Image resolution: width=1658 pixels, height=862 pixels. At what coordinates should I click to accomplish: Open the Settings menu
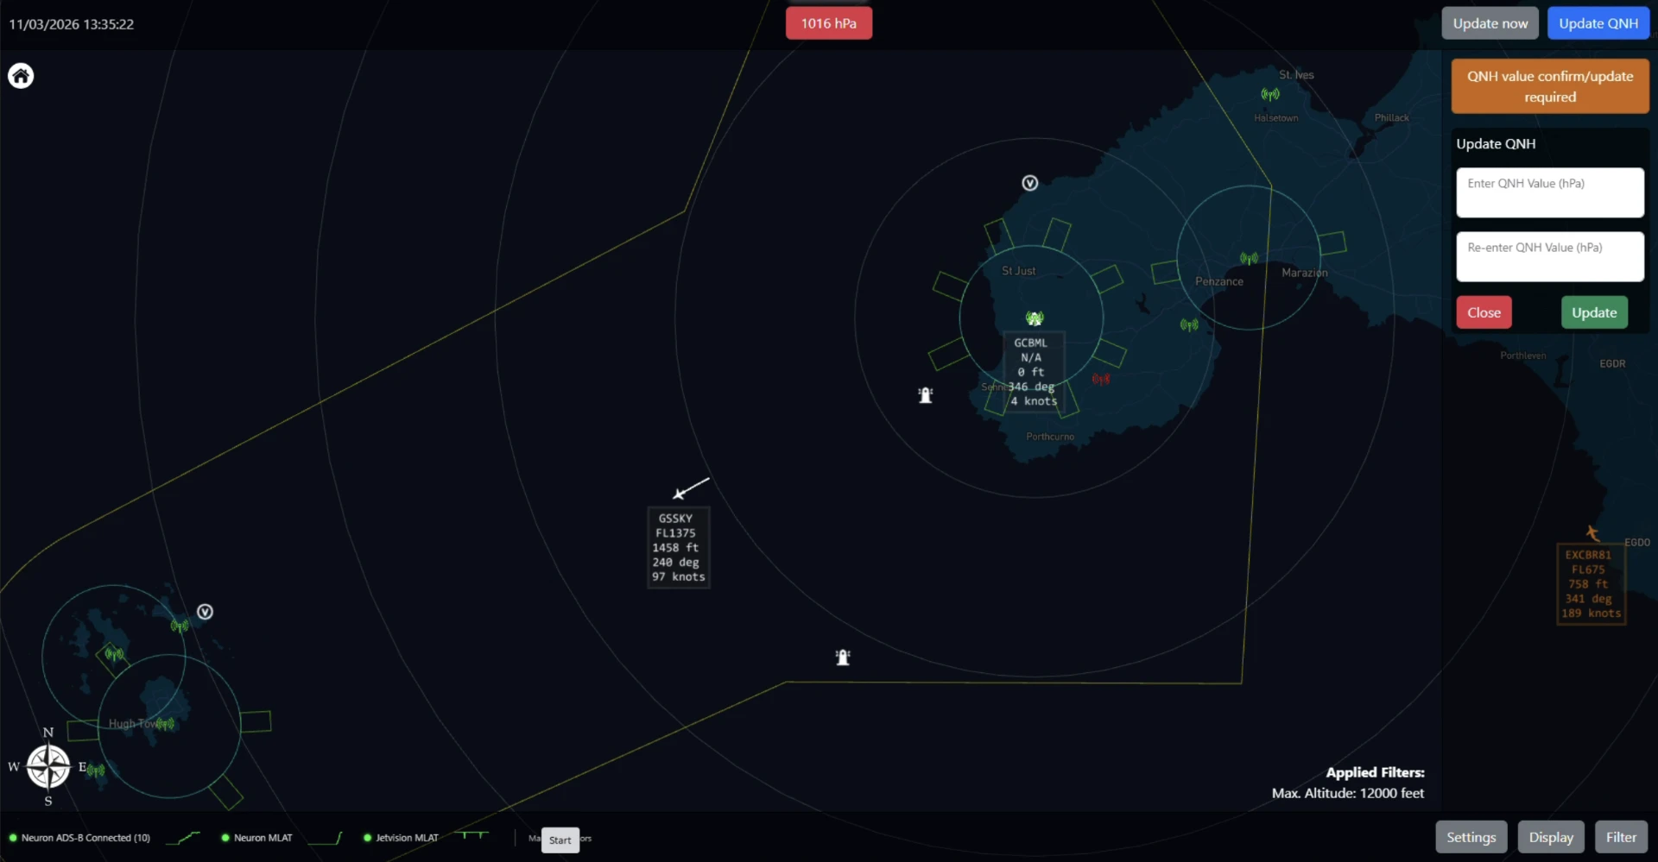[x=1471, y=837]
